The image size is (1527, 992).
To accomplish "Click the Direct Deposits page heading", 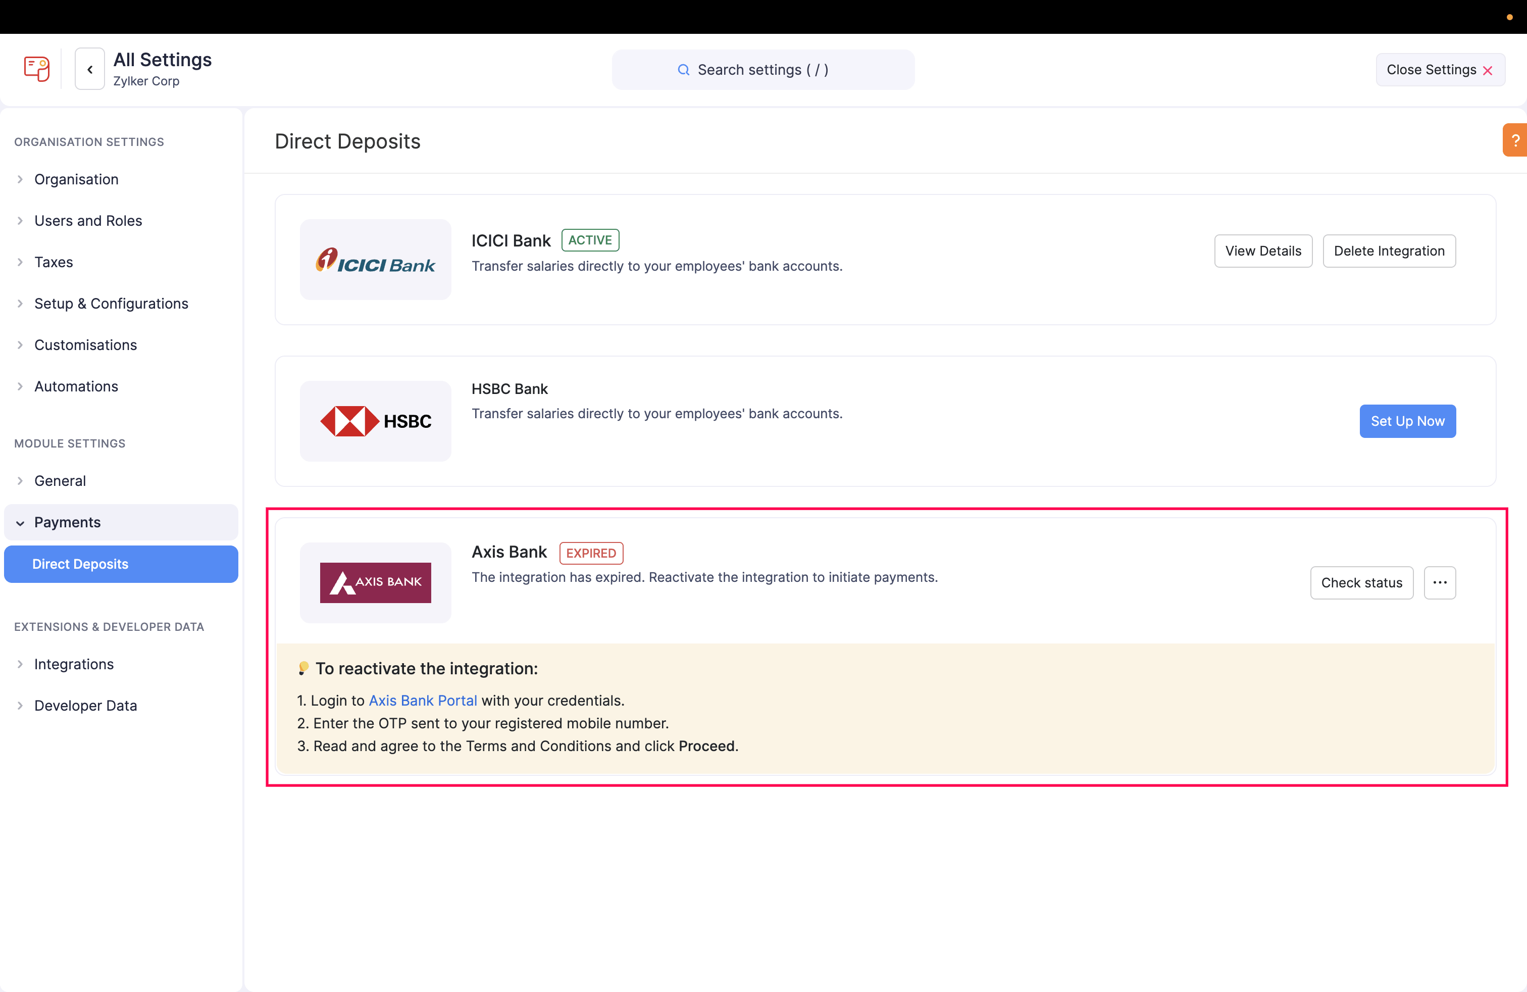I will (348, 141).
